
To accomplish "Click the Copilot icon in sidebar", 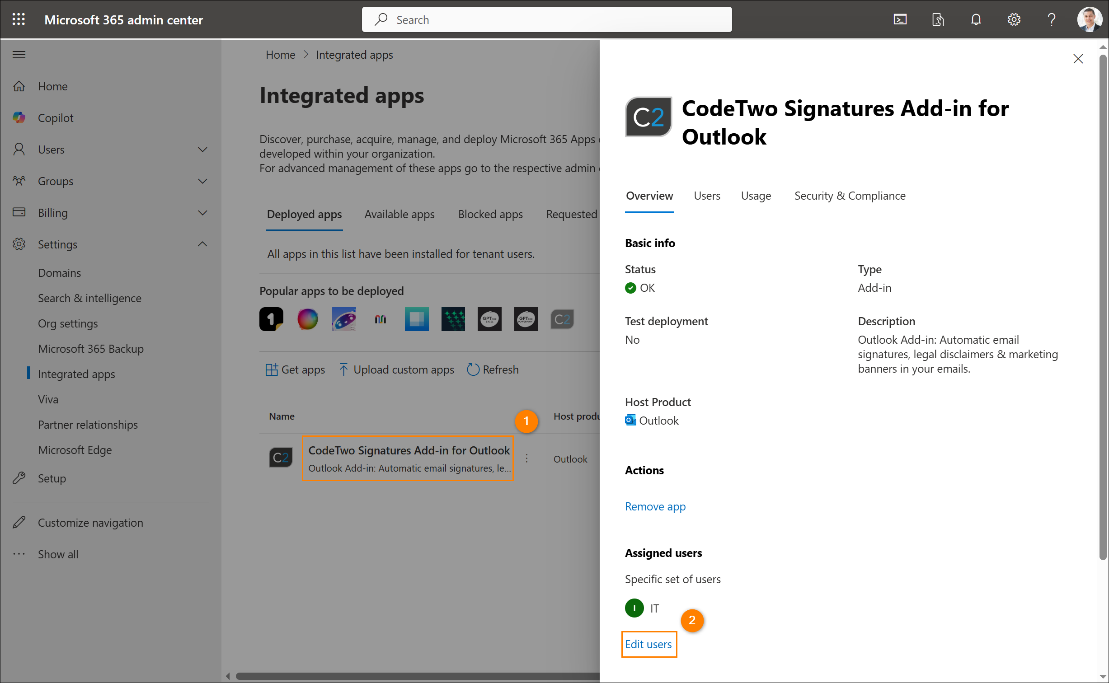I will click(x=19, y=117).
